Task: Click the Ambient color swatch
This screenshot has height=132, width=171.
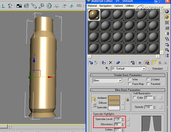Action: pos(114,98)
